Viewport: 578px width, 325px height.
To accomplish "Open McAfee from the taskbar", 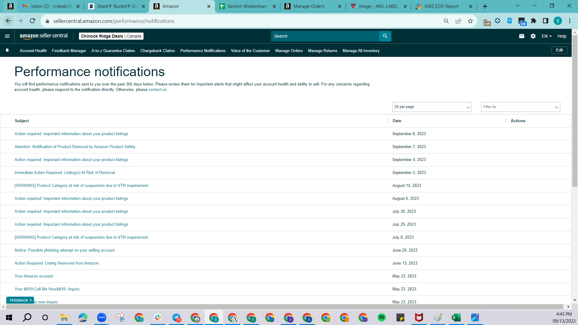I will tap(419, 317).
